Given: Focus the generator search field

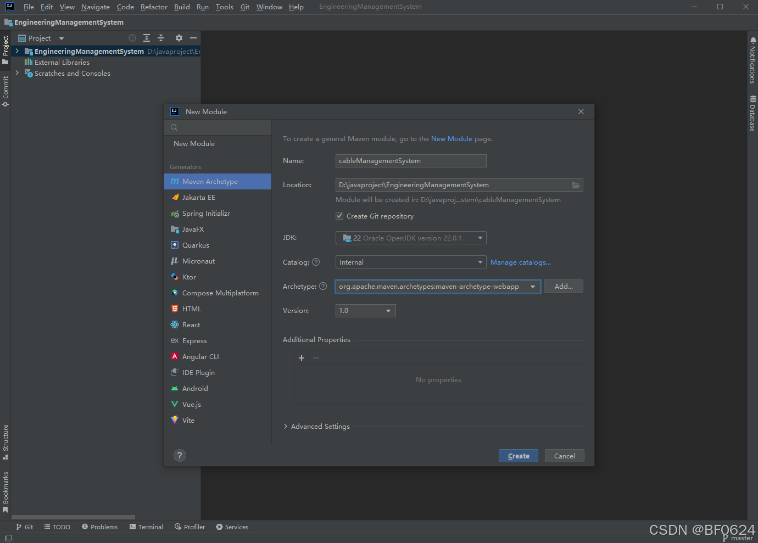Looking at the screenshot, I should tap(218, 127).
